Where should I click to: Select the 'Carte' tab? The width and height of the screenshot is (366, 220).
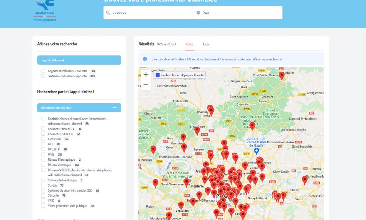(x=190, y=44)
